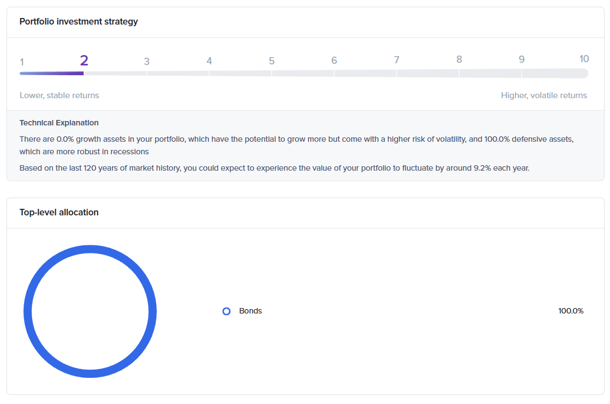The width and height of the screenshot is (610, 404).
Task: Choose risk level 8
Action: pyautogui.click(x=459, y=59)
